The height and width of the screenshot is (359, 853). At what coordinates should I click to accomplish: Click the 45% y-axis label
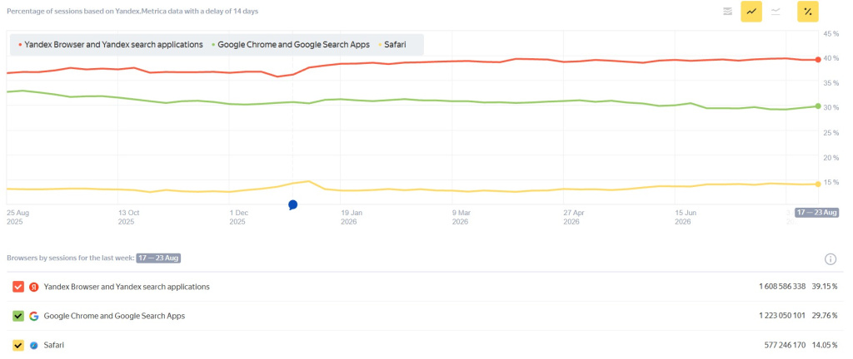click(x=832, y=33)
